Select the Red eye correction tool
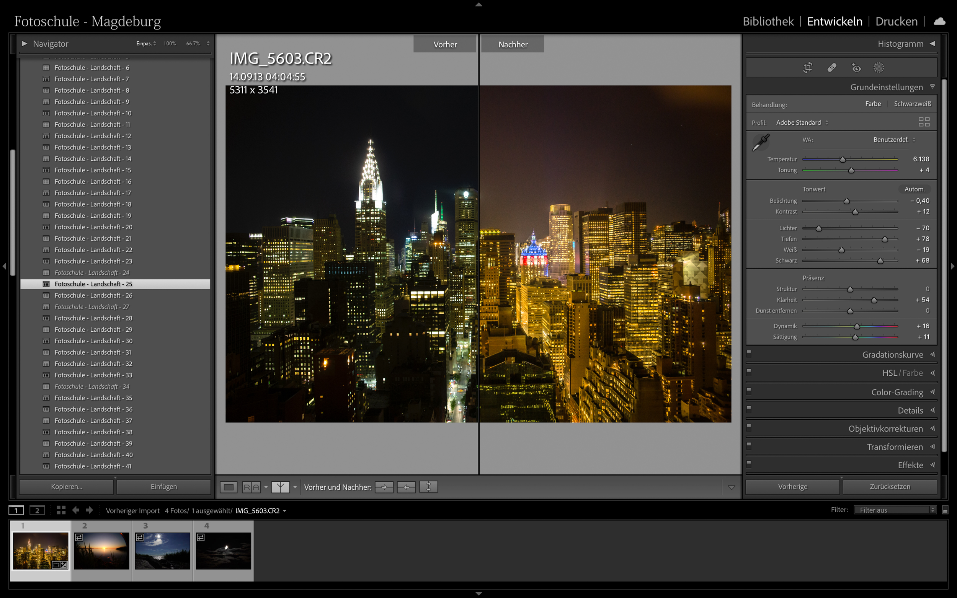Screen dimensions: 957x598 [856, 68]
